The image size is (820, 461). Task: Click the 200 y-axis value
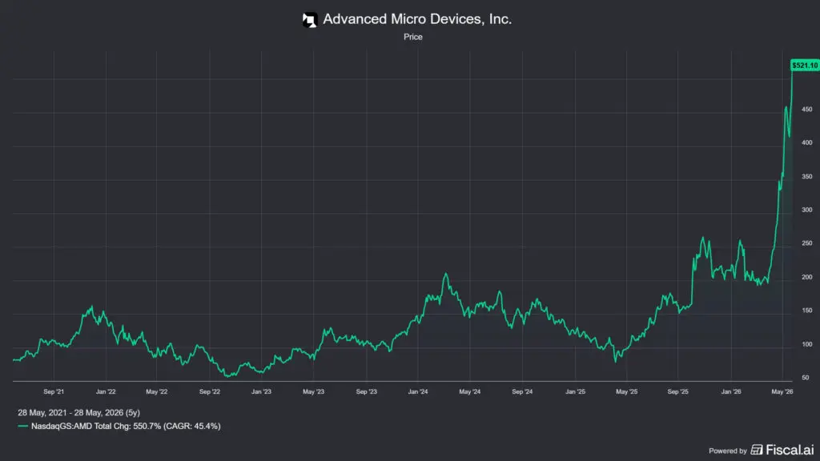(807, 277)
